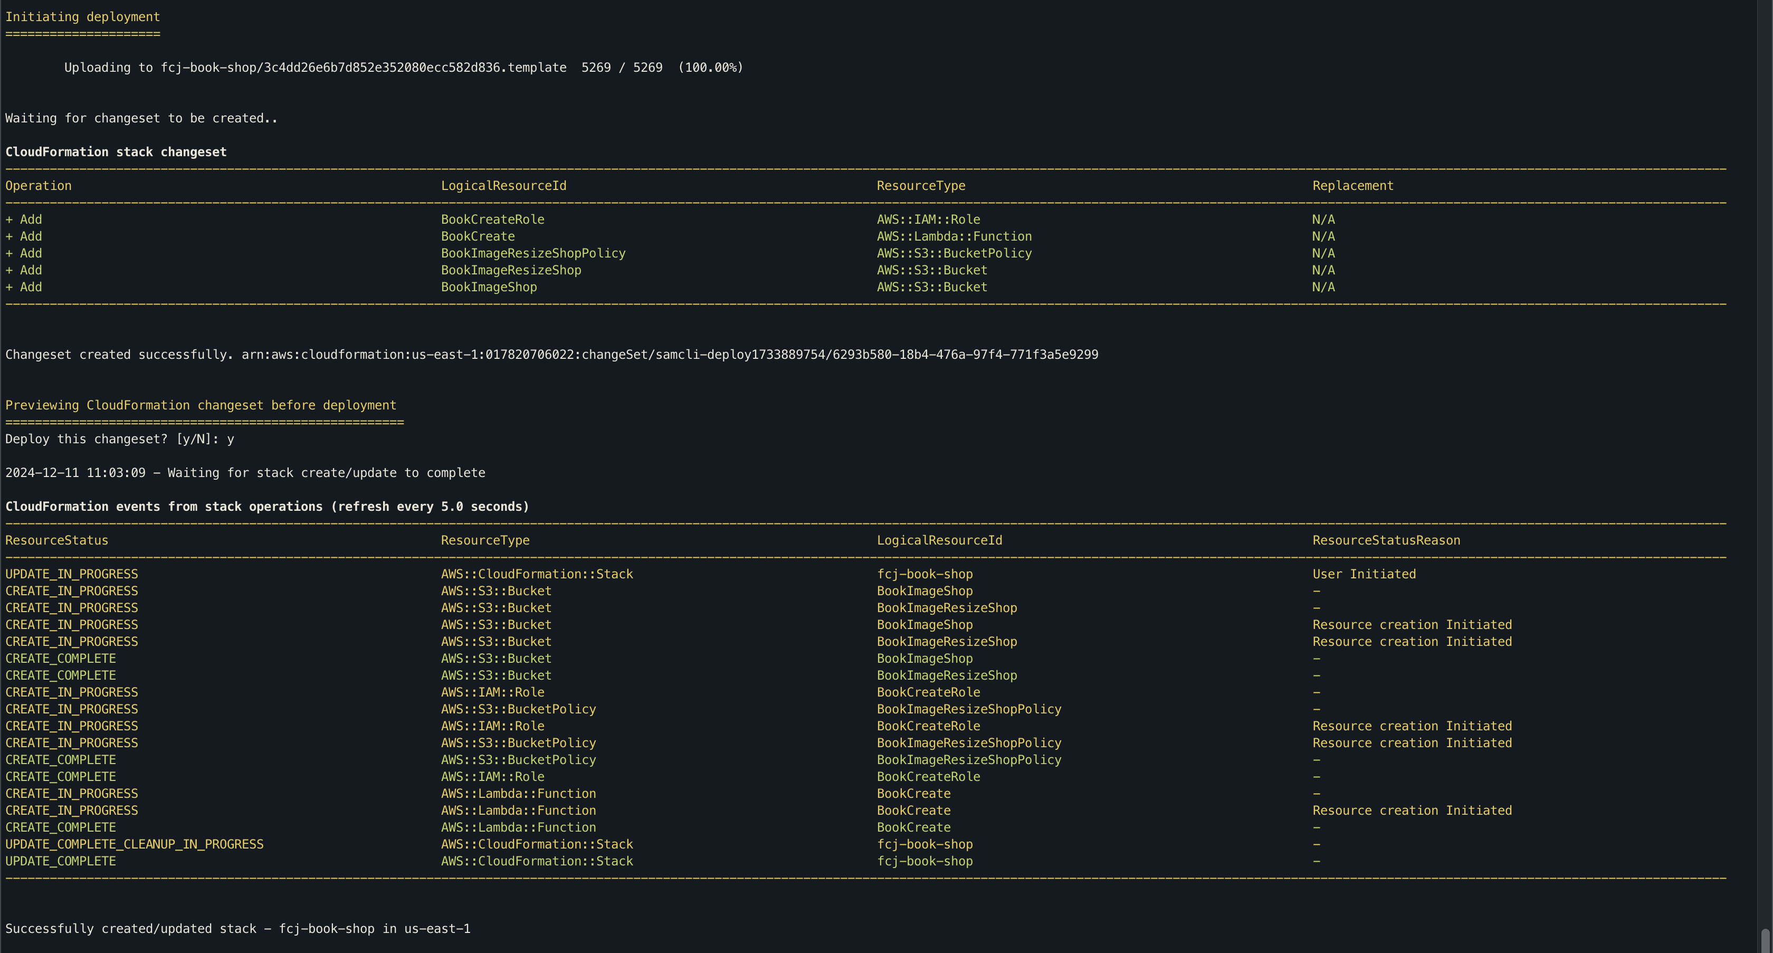
Task: Click "BookCreateRole" in the changeset table
Action: (493, 220)
